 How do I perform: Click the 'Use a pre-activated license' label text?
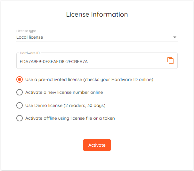pyautogui.click(x=53, y=79)
